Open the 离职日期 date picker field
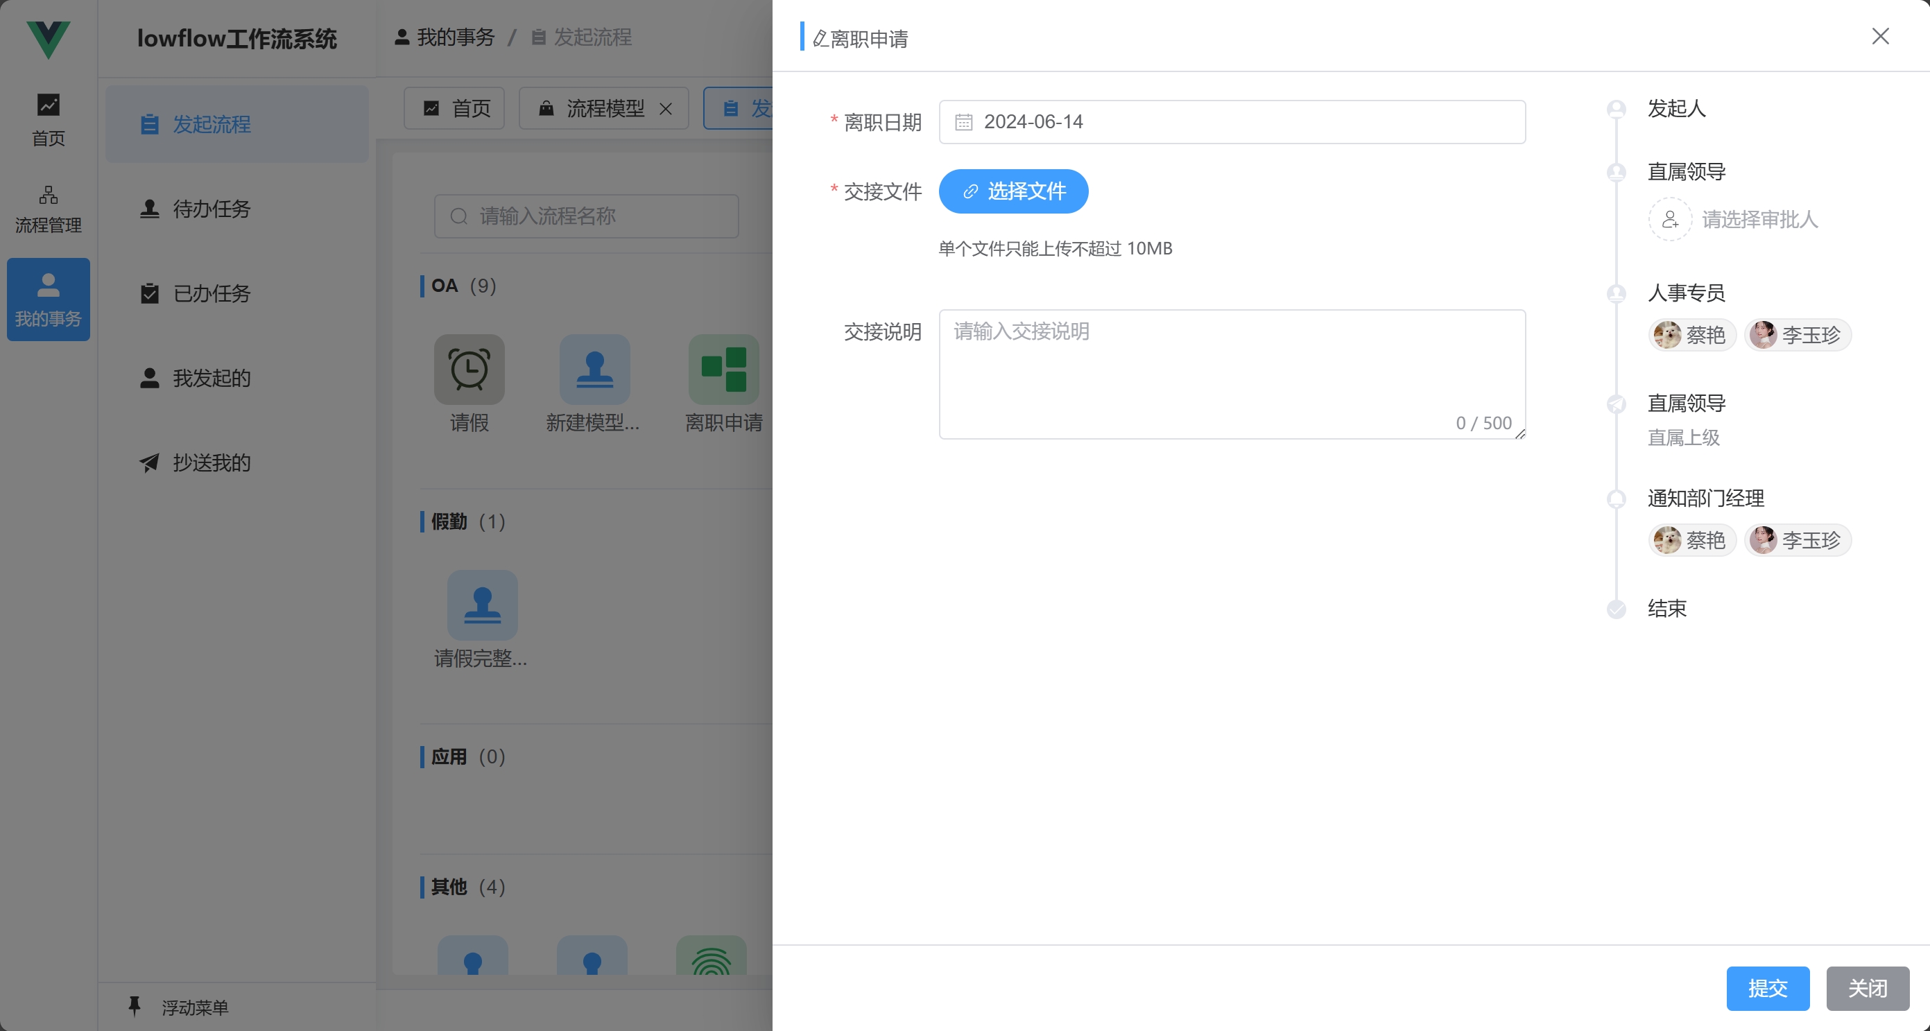This screenshot has height=1031, width=1930. 1243,122
